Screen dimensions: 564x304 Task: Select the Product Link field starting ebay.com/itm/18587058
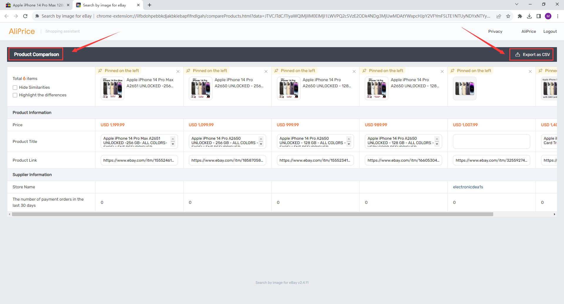[227, 160]
